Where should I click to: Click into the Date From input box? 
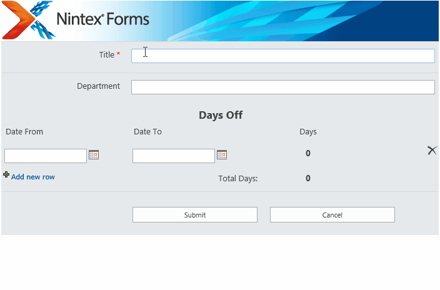click(x=46, y=156)
